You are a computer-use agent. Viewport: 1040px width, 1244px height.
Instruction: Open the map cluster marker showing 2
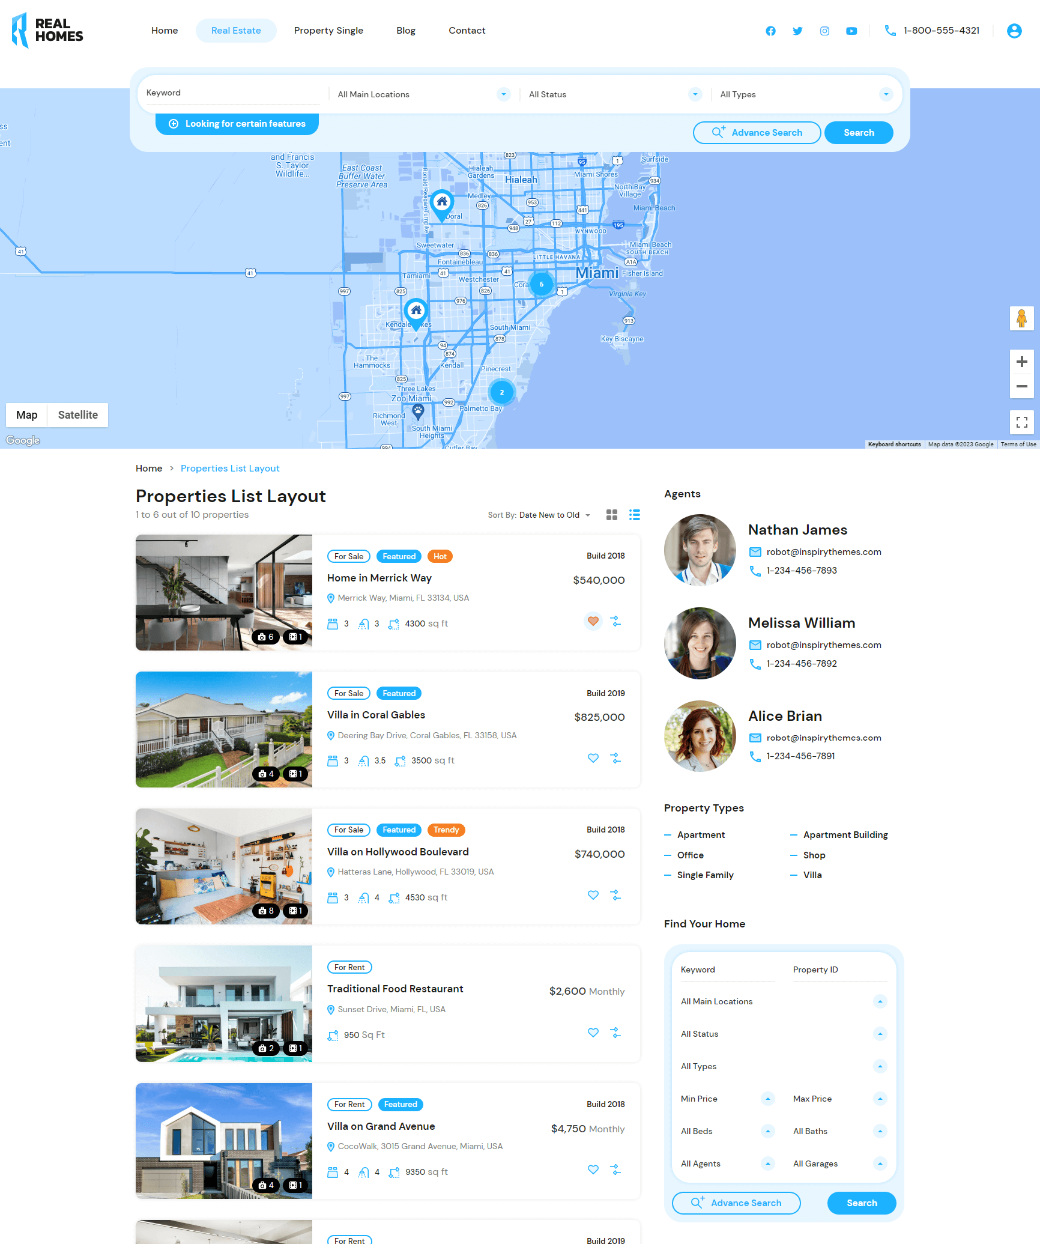pyautogui.click(x=502, y=392)
